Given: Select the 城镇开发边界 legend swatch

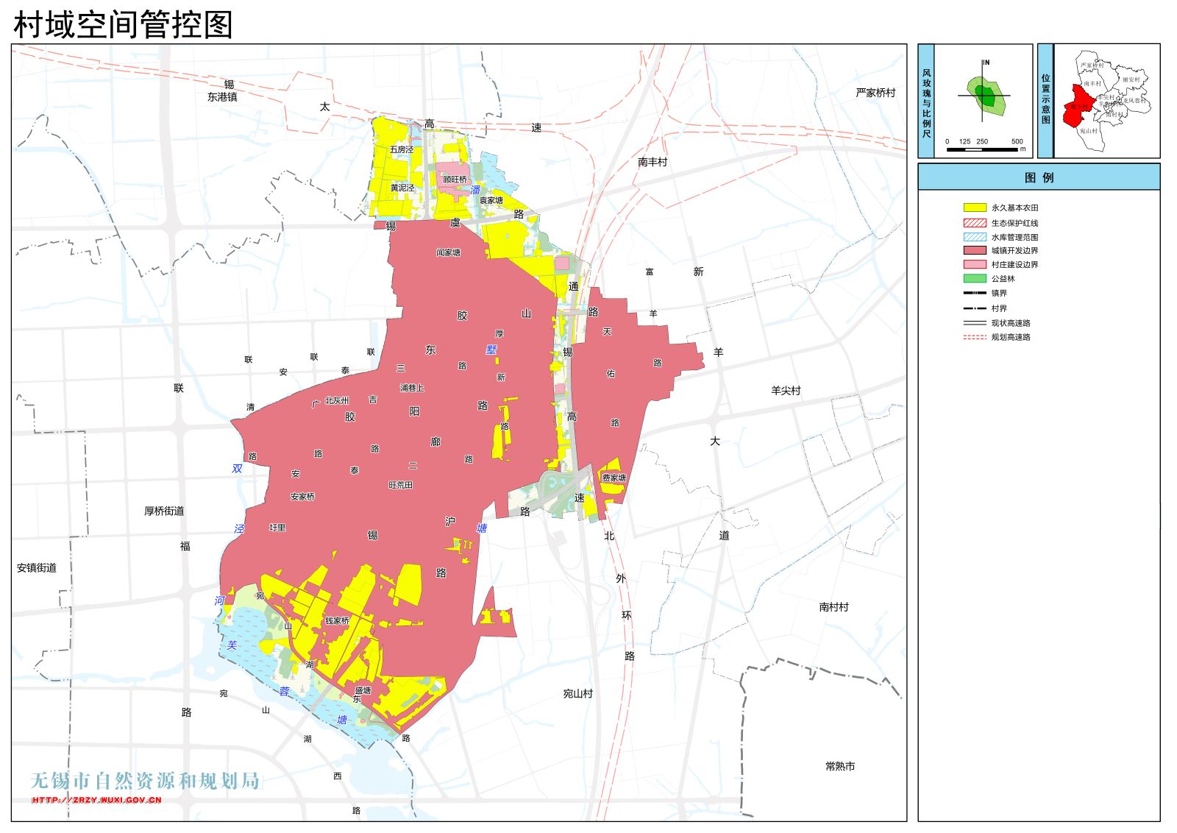Looking at the screenshot, I should [x=975, y=250].
